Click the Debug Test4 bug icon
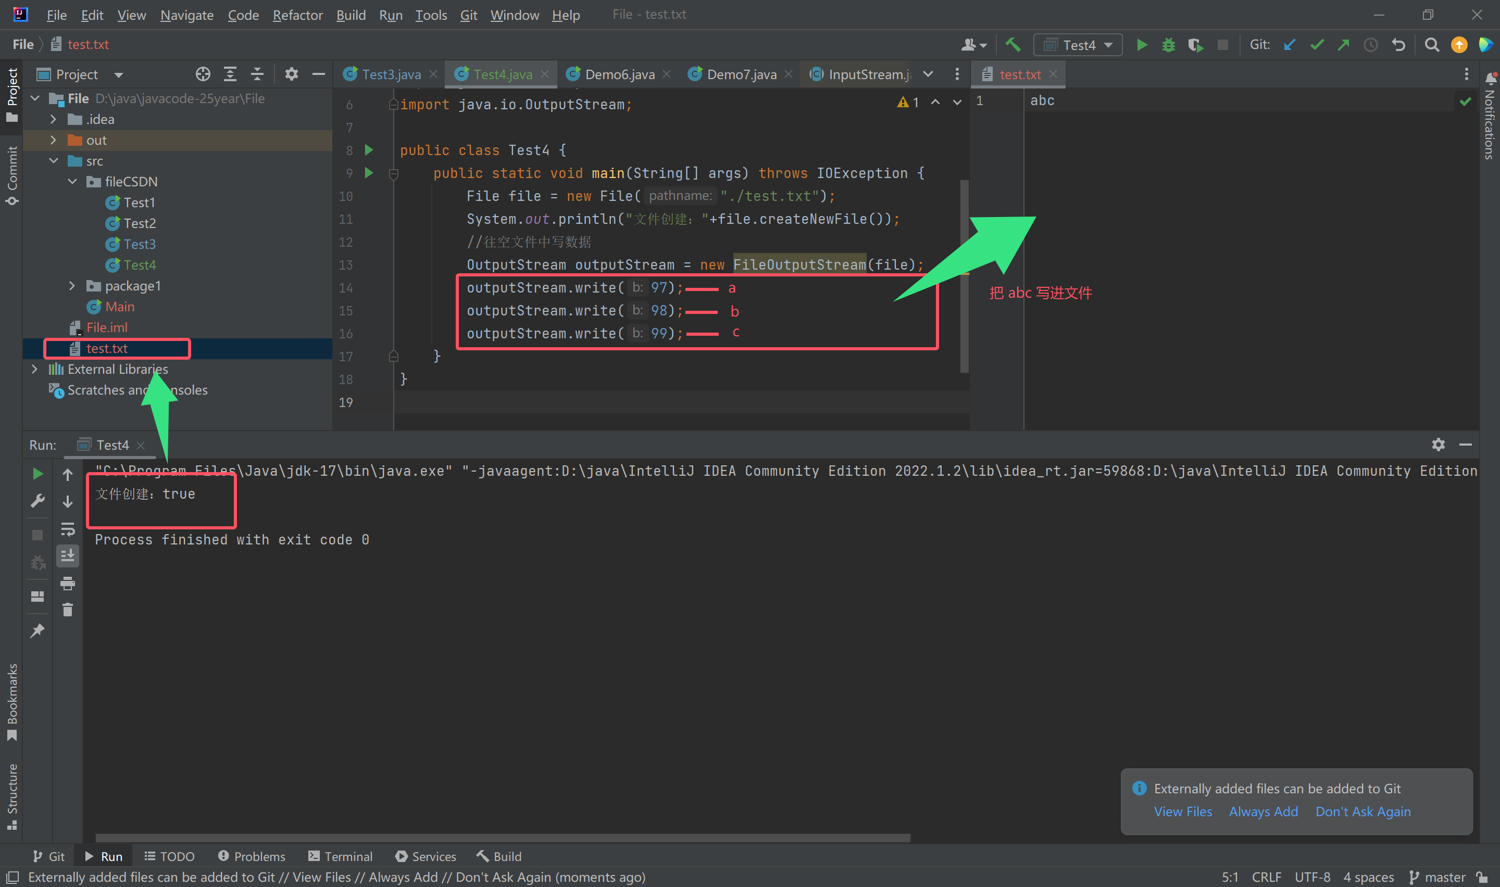The width and height of the screenshot is (1500, 887). coord(1168,45)
